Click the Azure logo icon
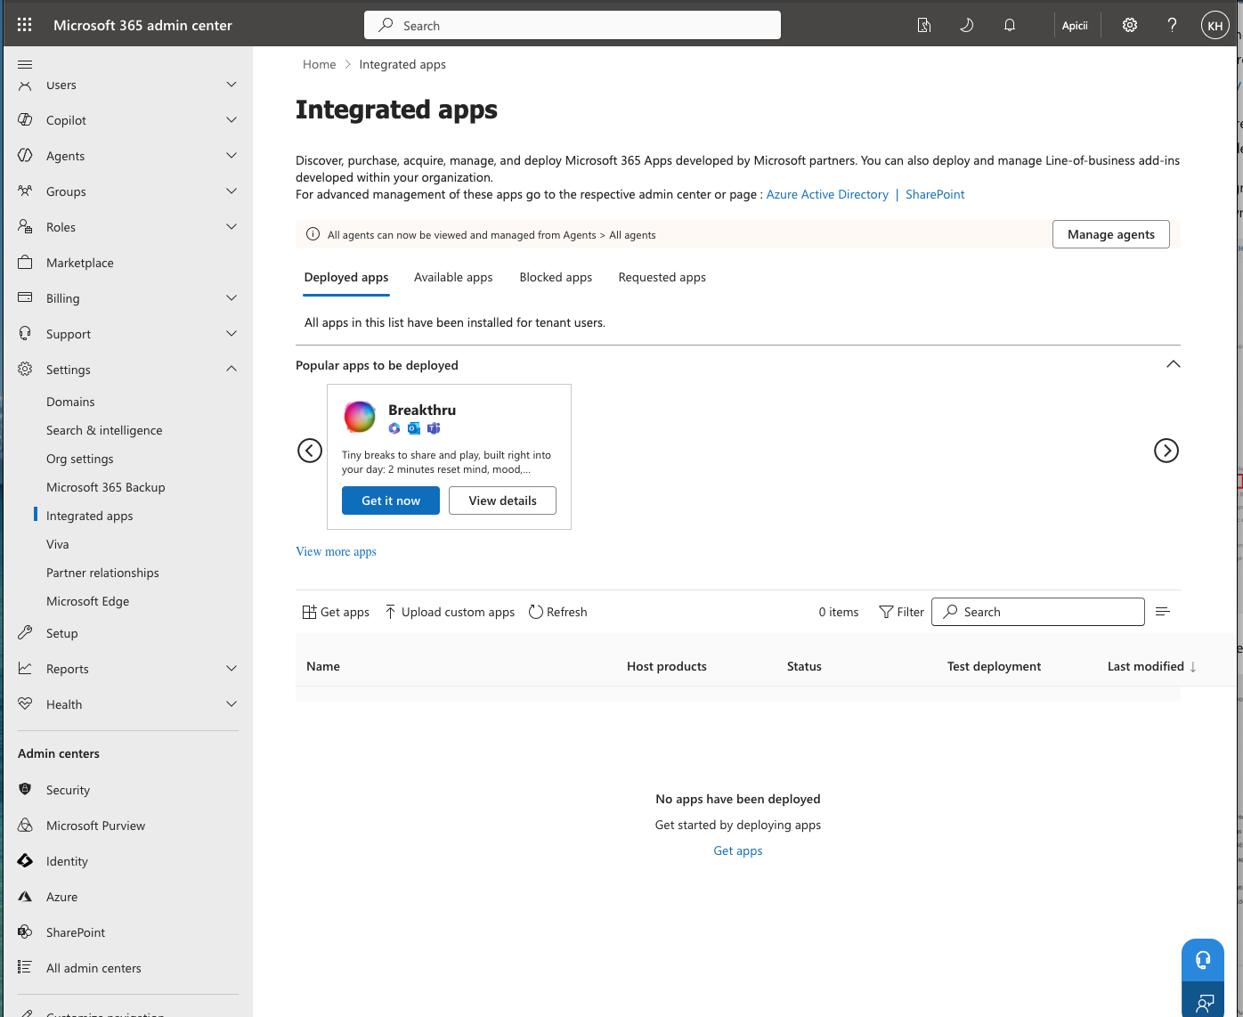 25,896
